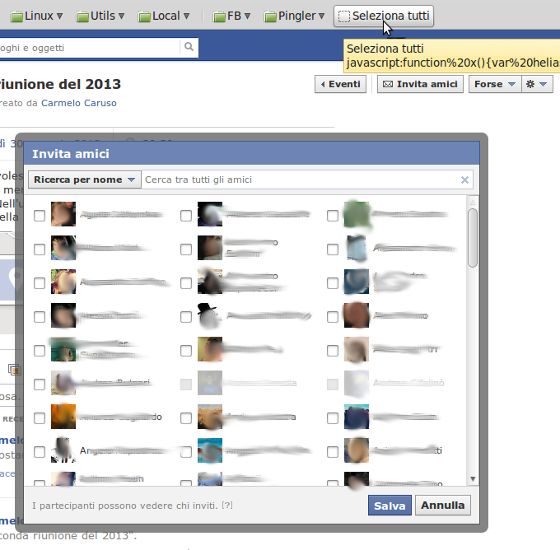Viewport: 560px width, 550px height.
Task: Save the invitations with Salva
Action: point(390,506)
